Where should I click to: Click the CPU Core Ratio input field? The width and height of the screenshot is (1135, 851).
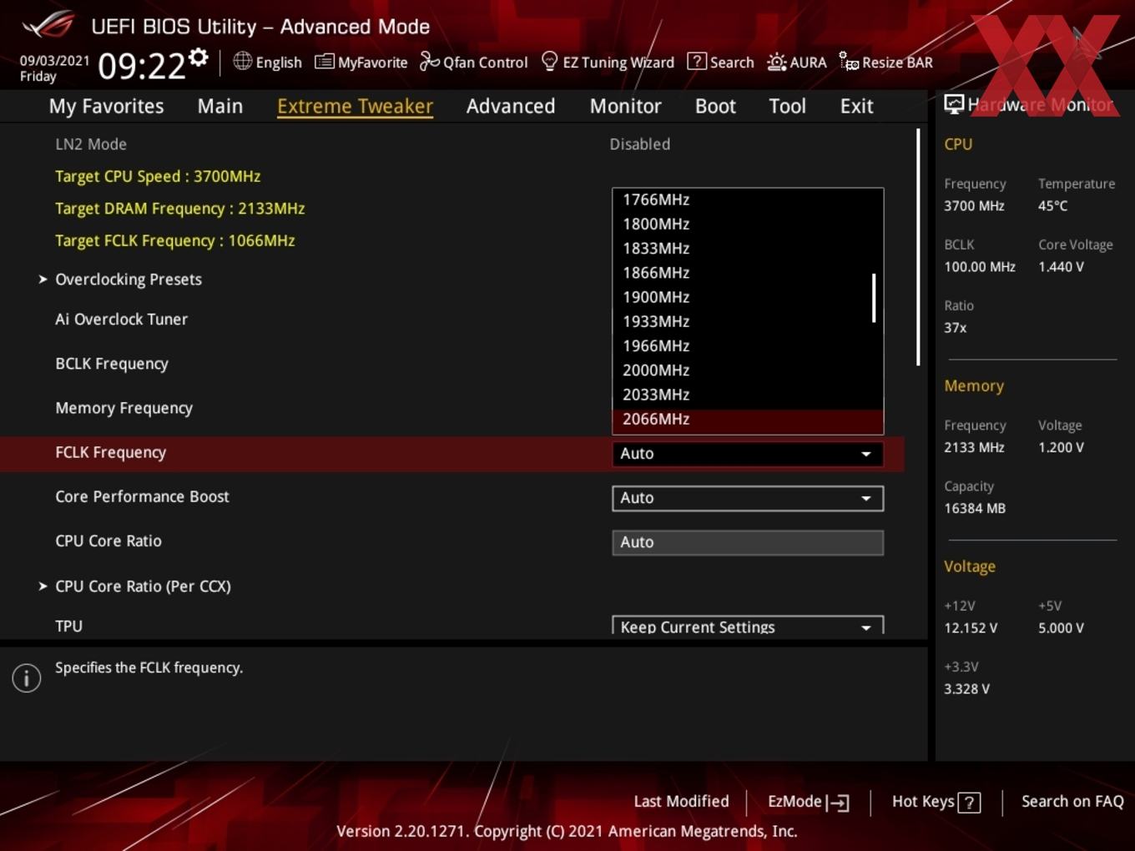tap(747, 542)
